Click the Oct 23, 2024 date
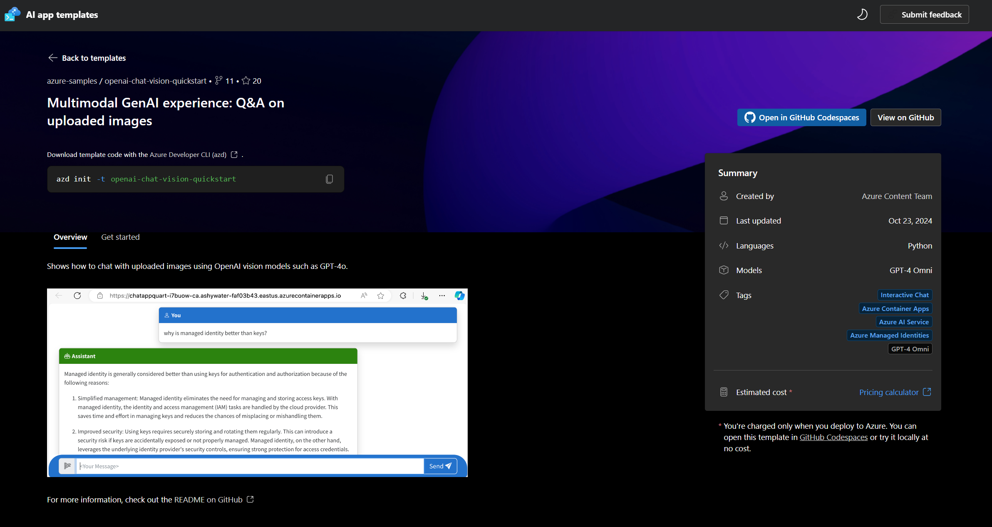The width and height of the screenshot is (992, 527). coord(910,221)
